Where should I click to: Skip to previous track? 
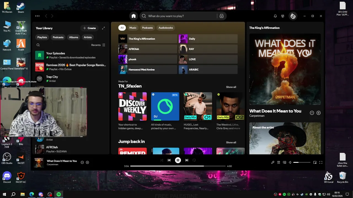click(x=169, y=160)
